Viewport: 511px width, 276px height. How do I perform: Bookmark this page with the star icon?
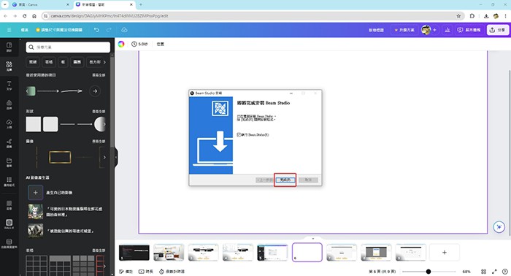[x=458, y=15]
